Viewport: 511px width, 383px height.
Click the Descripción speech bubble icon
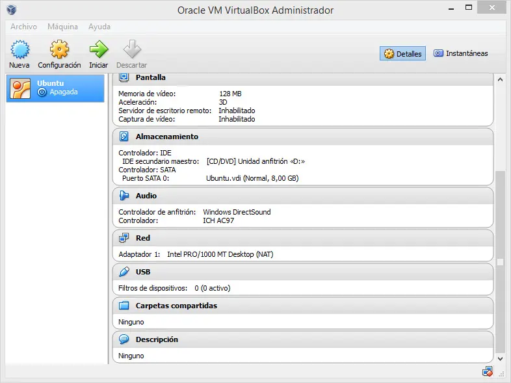[x=124, y=339]
